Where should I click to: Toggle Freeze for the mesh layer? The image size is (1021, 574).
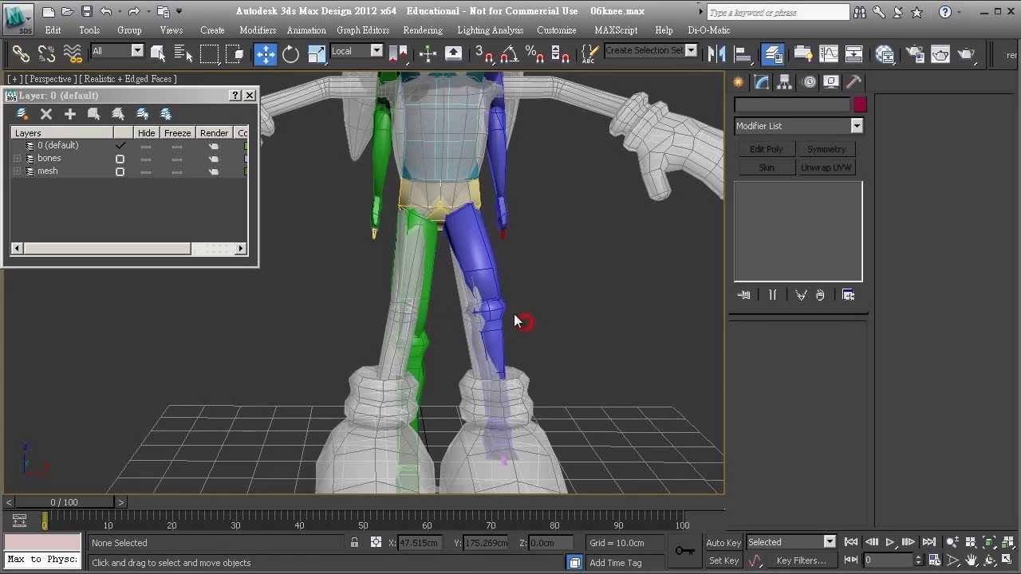pyautogui.click(x=177, y=171)
